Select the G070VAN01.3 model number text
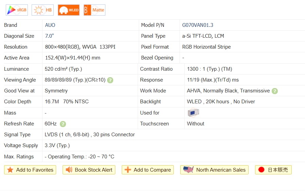The width and height of the screenshot is (305, 191). point(198,25)
